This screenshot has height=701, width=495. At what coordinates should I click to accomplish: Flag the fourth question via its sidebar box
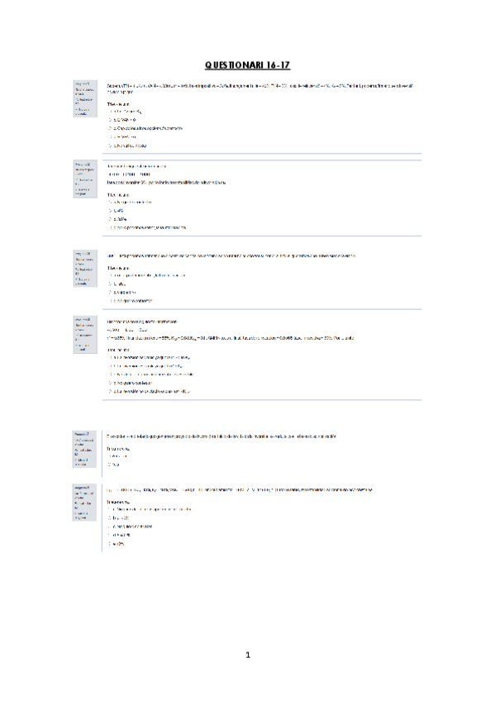tap(82, 347)
